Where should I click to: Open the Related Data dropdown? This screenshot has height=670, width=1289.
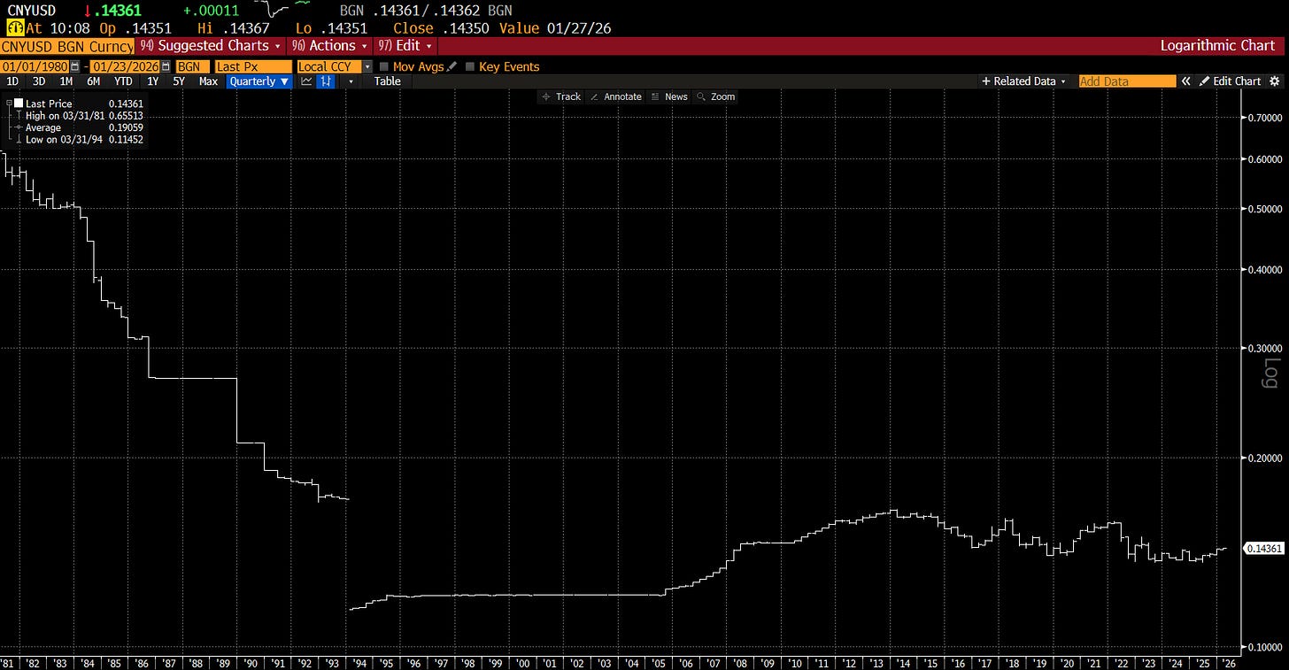point(1023,81)
